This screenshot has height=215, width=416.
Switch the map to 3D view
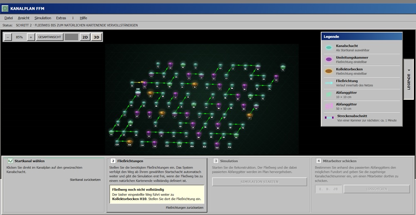pos(97,37)
